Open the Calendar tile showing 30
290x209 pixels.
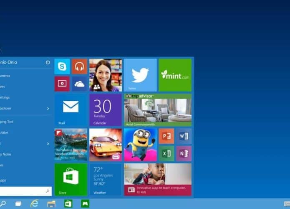[106, 110]
